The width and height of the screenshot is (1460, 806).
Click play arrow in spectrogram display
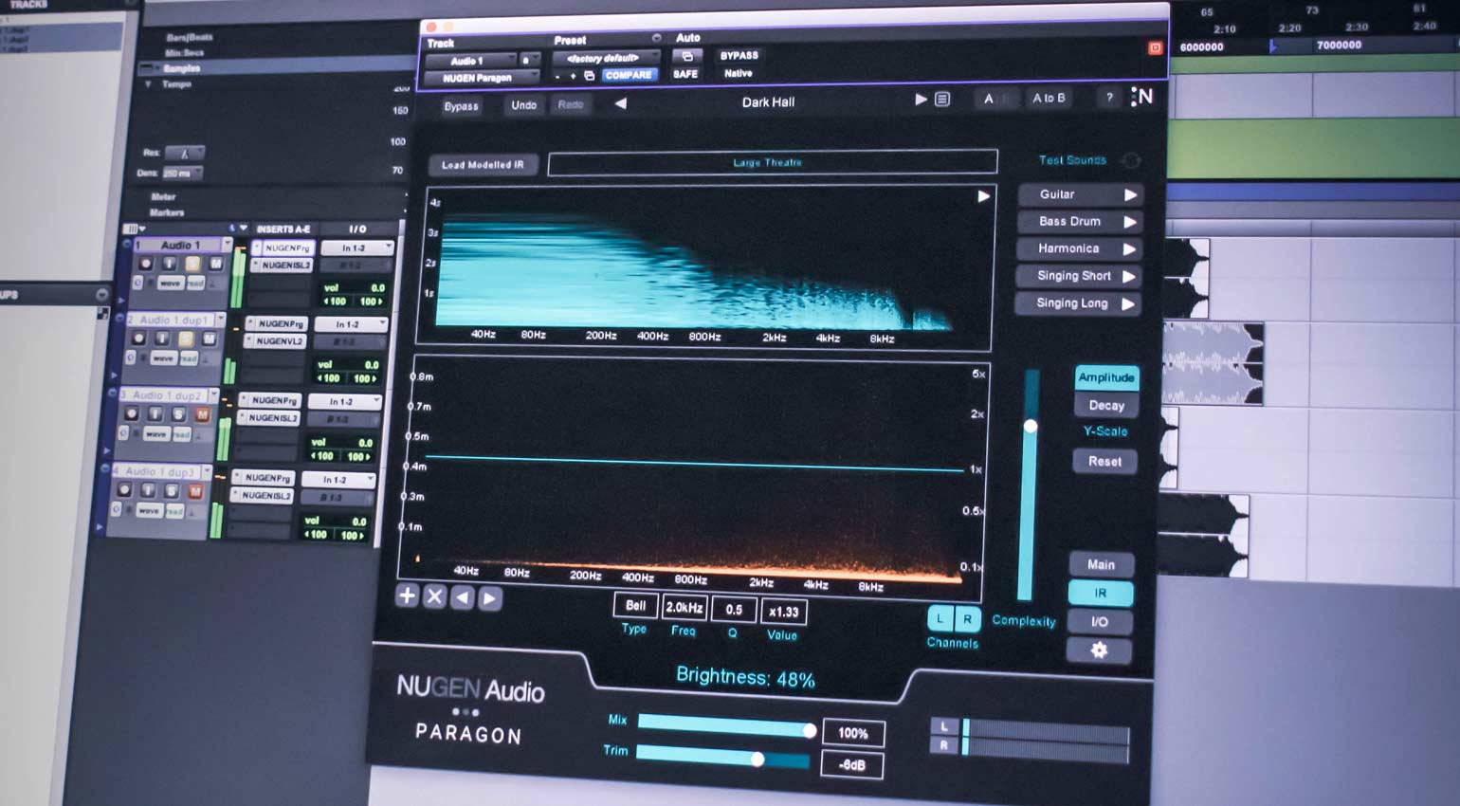point(983,196)
